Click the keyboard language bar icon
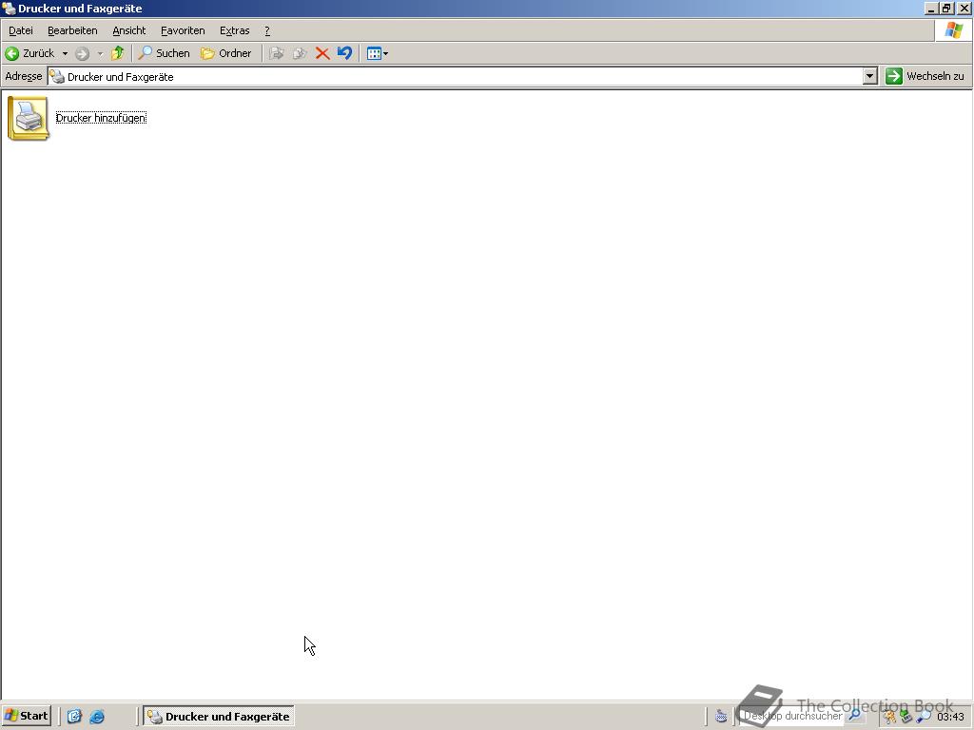 pos(721,717)
